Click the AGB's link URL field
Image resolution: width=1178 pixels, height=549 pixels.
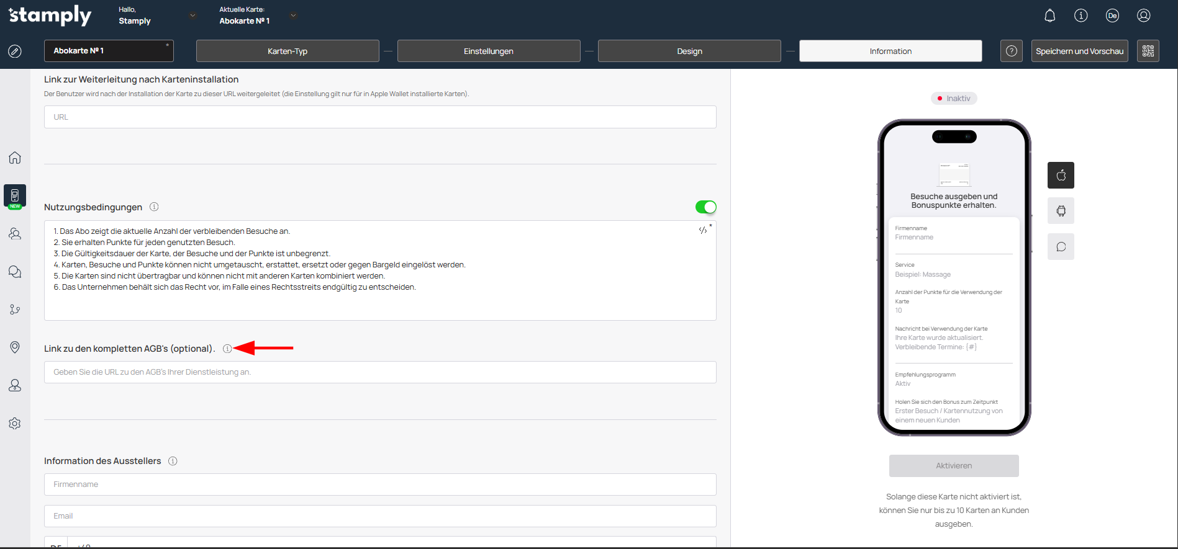pyautogui.click(x=380, y=372)
